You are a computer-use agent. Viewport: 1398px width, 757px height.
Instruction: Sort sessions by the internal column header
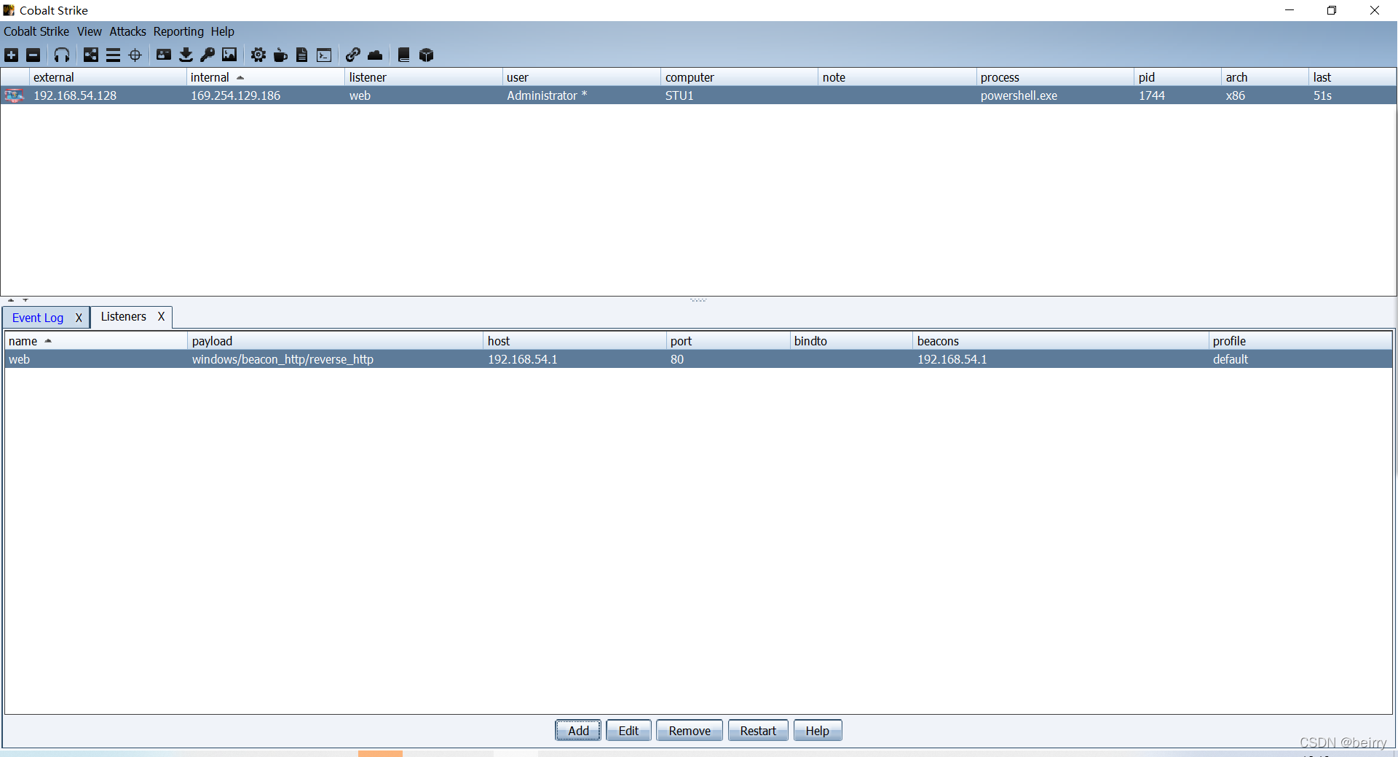(210, 77)
